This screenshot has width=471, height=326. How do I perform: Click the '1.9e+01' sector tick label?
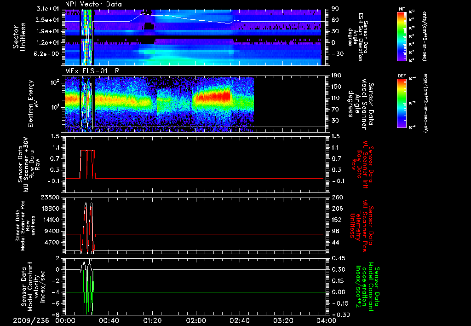(x=47, y=31)
